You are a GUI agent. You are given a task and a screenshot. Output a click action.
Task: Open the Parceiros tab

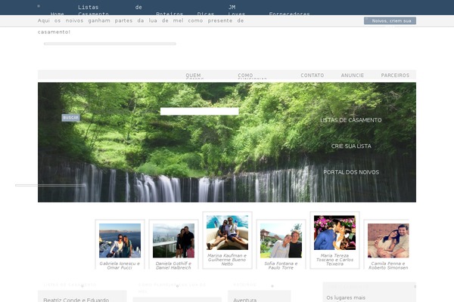395,75
